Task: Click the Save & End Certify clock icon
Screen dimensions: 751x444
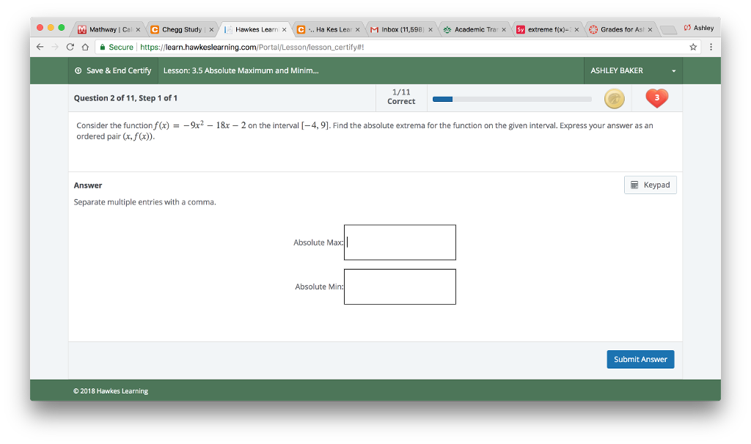Action: 78,70
